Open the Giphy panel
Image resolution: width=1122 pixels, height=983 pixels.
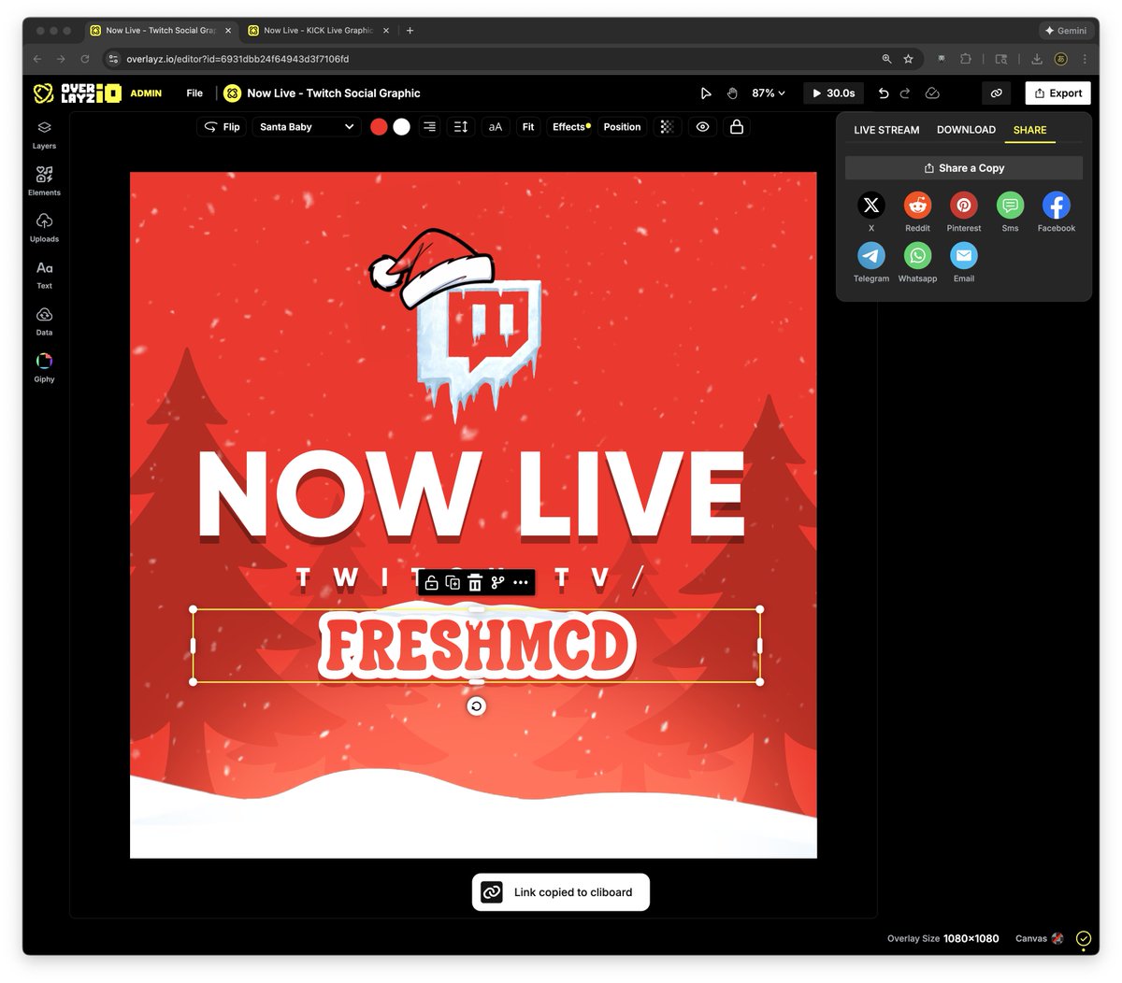(44, 368)
